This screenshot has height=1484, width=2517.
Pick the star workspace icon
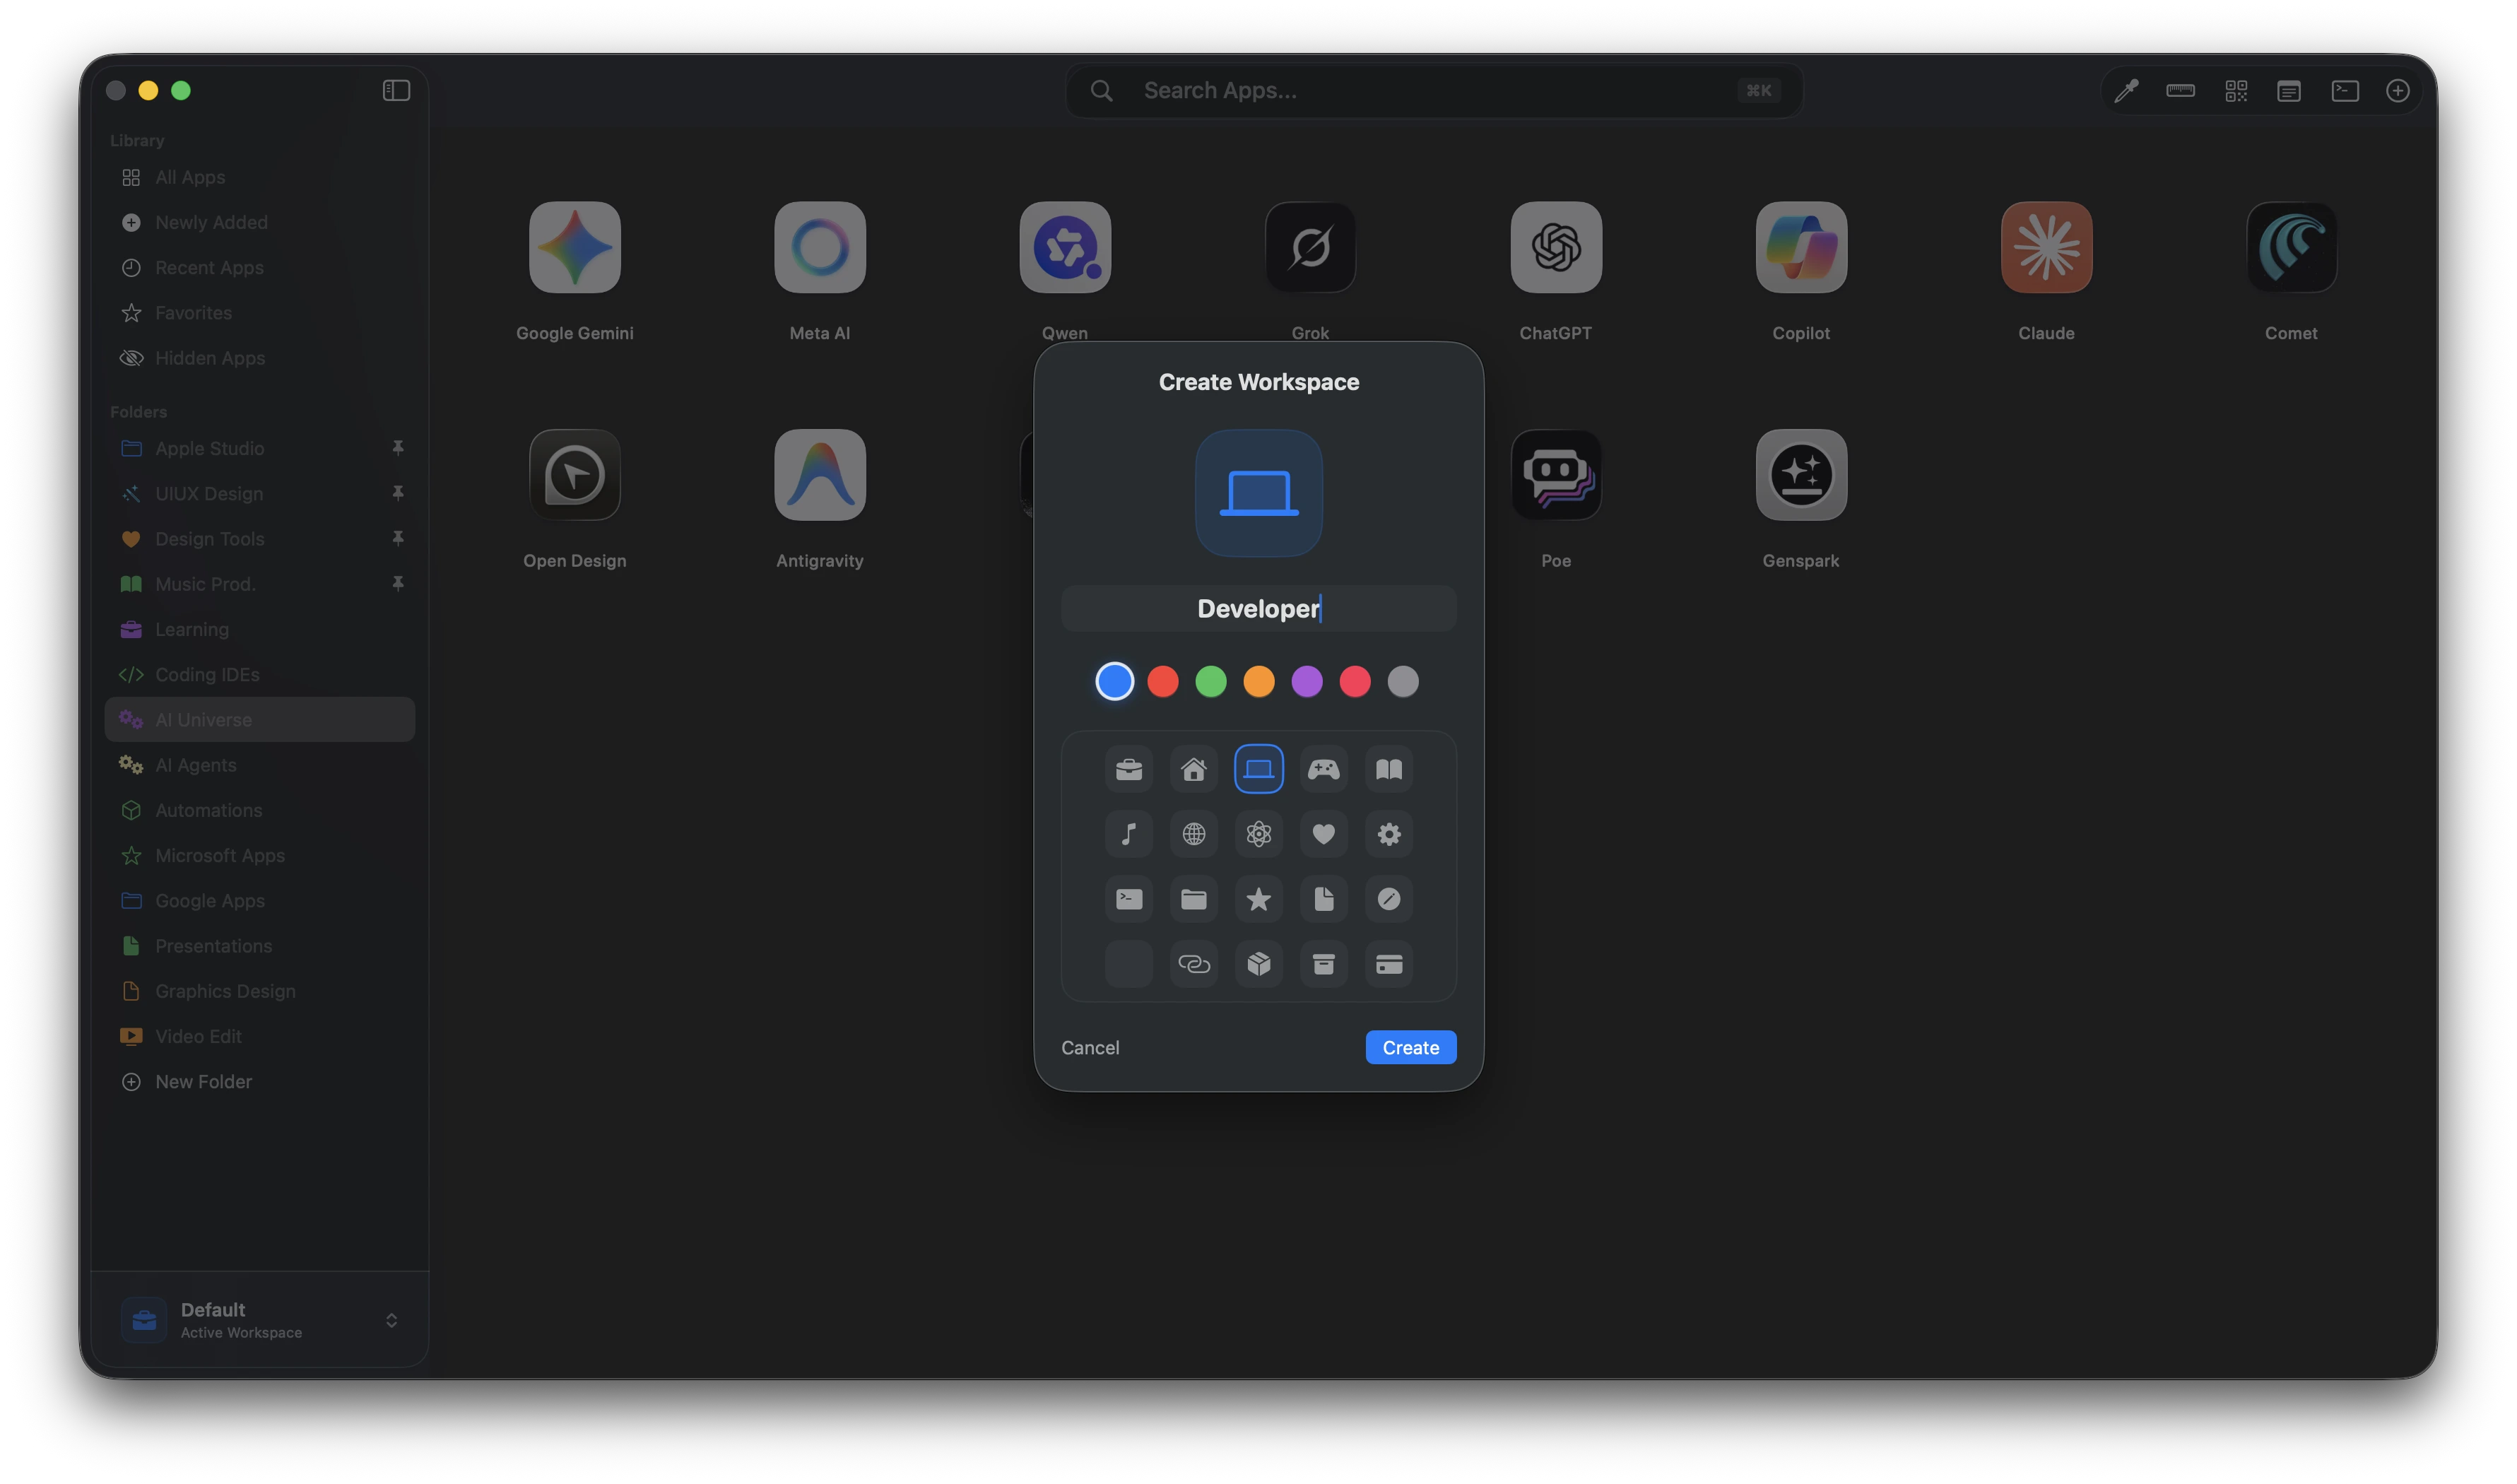pos(1259,899)
